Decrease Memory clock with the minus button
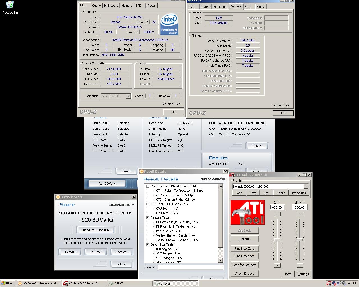This screenshot has height=287, width=359. pos(300,265)
